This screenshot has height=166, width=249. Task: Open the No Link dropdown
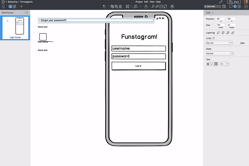point(219,43)
